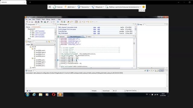The image size is (193, 108).
Task: Click the Open Repository toolbar icon
Action: (x=62, y=22)
